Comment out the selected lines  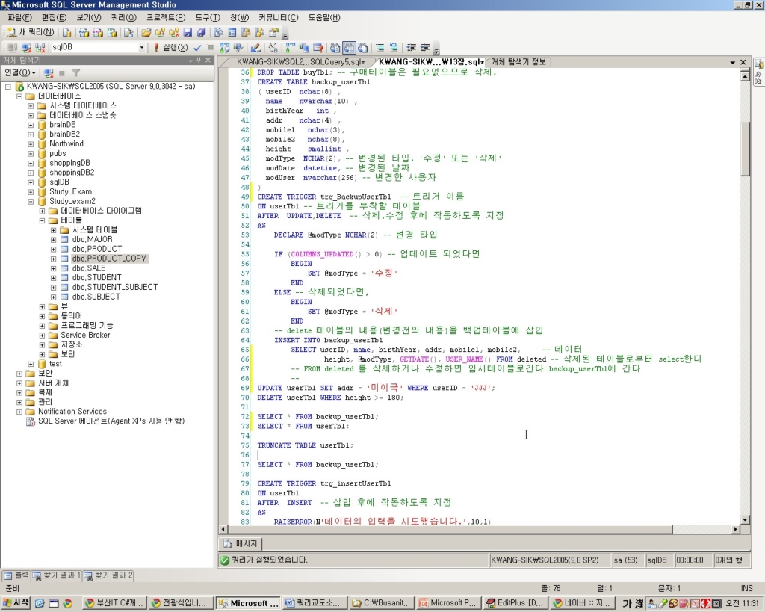click(x=380, y=47)
